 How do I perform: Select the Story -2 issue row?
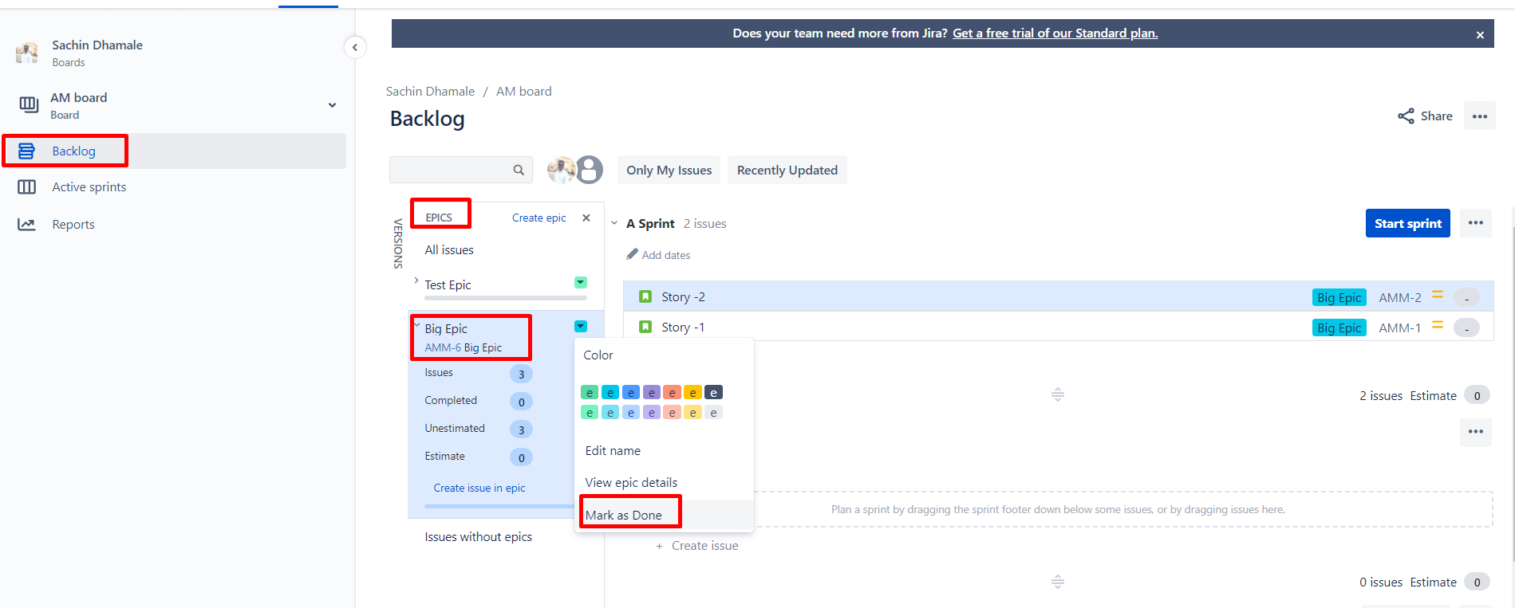click(1058, 296)
